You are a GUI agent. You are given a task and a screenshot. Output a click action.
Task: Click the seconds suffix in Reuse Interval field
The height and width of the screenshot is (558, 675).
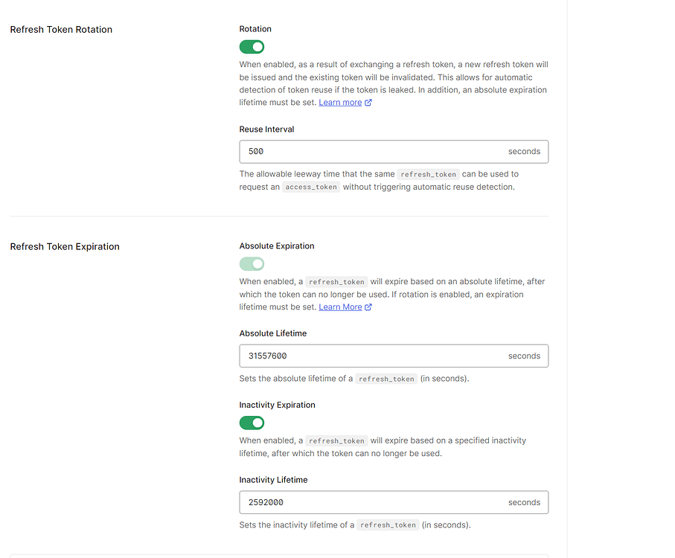[x=524, y=152]
